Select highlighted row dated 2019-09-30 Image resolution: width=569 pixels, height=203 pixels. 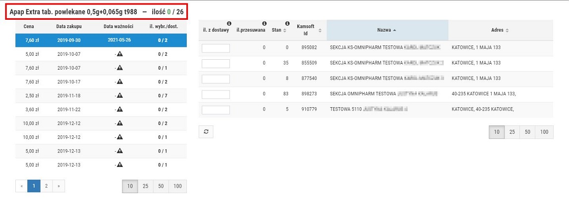(x=101, y=40)
